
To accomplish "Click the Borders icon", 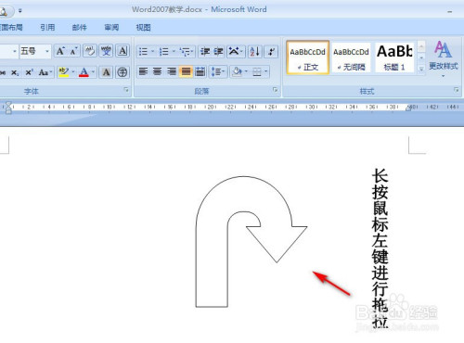I will click(257, 72).
